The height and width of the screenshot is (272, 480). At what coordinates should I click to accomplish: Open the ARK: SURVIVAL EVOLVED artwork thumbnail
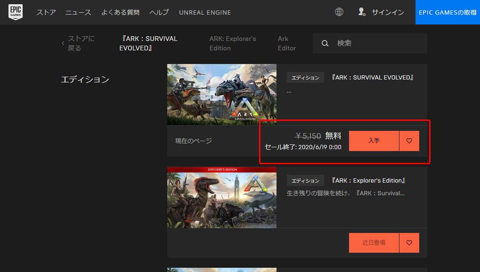point(222,94)
